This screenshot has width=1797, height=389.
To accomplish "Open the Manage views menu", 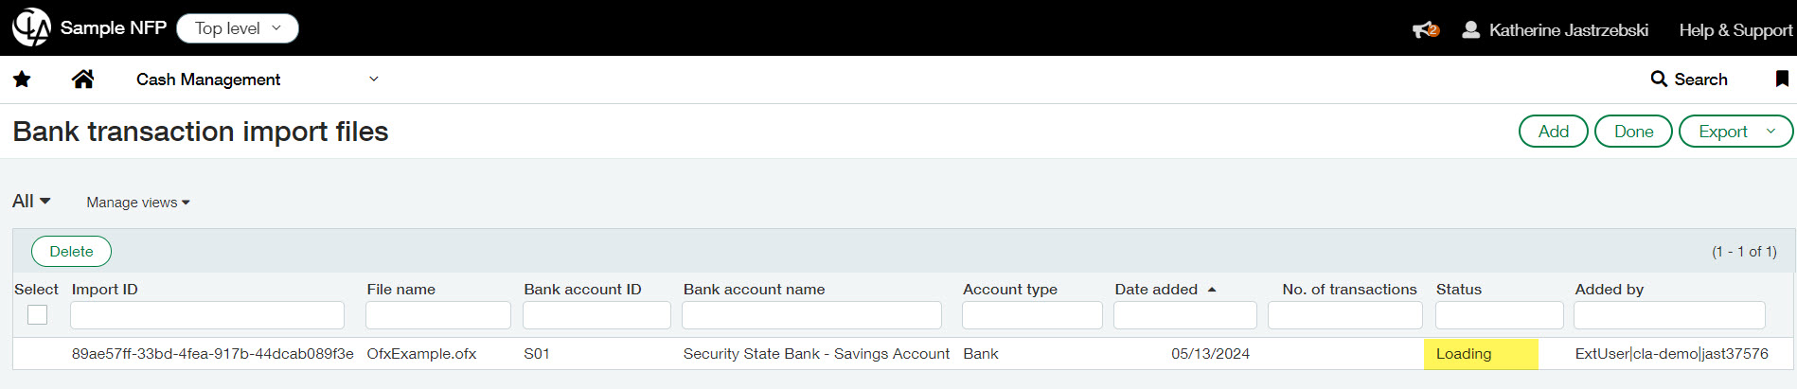I will pos(138,203).
